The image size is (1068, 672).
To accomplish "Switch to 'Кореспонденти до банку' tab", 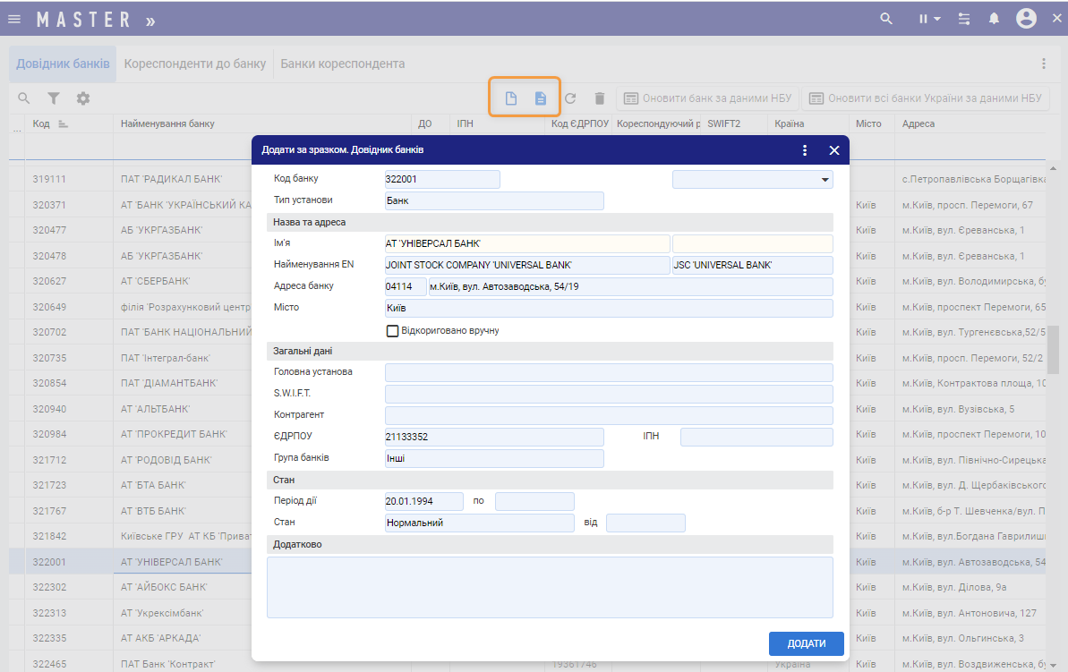I will (195, 64).
